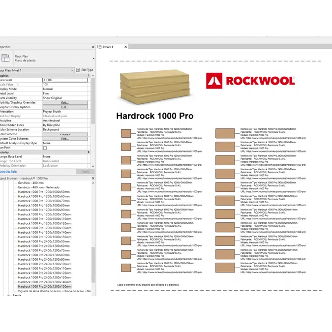
Task: Select Hardrock 1000 Pro 2400x1200x50mm in browser
Action: [44, 241]
